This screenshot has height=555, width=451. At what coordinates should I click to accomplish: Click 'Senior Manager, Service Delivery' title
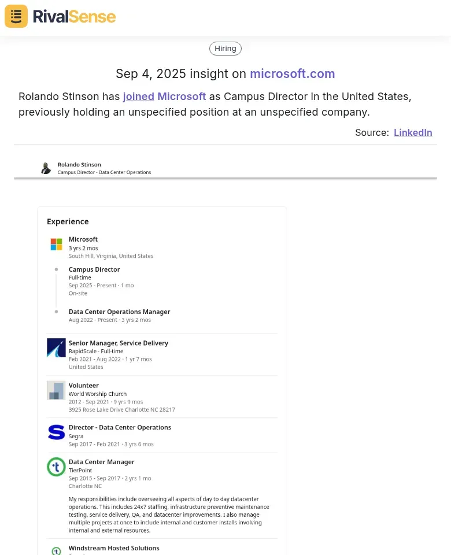coord(118,343)
